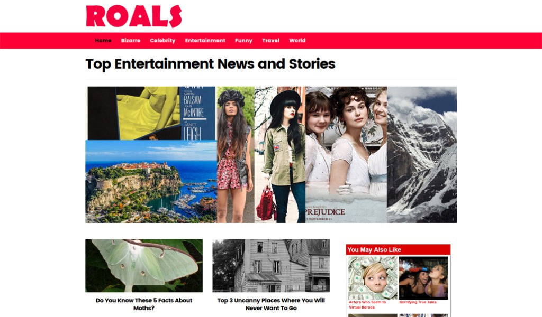Click the 'Horrifying True Tales' link
Viewport: 542px width, 317px height.
pos(418,302)
